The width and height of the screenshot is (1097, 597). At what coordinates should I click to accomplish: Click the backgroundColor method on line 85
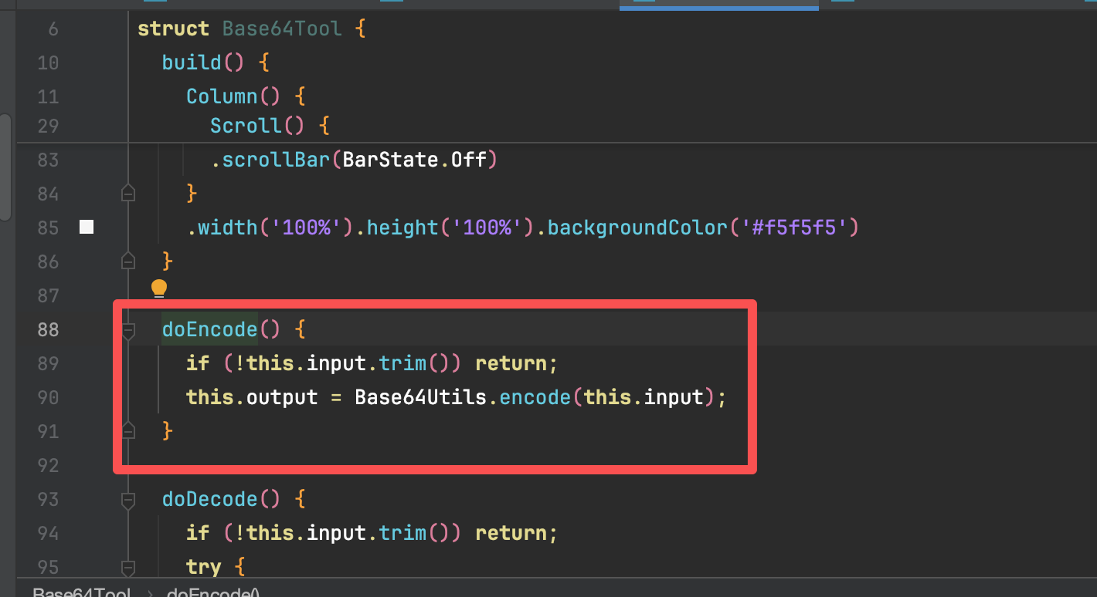(x=637, y=228)
